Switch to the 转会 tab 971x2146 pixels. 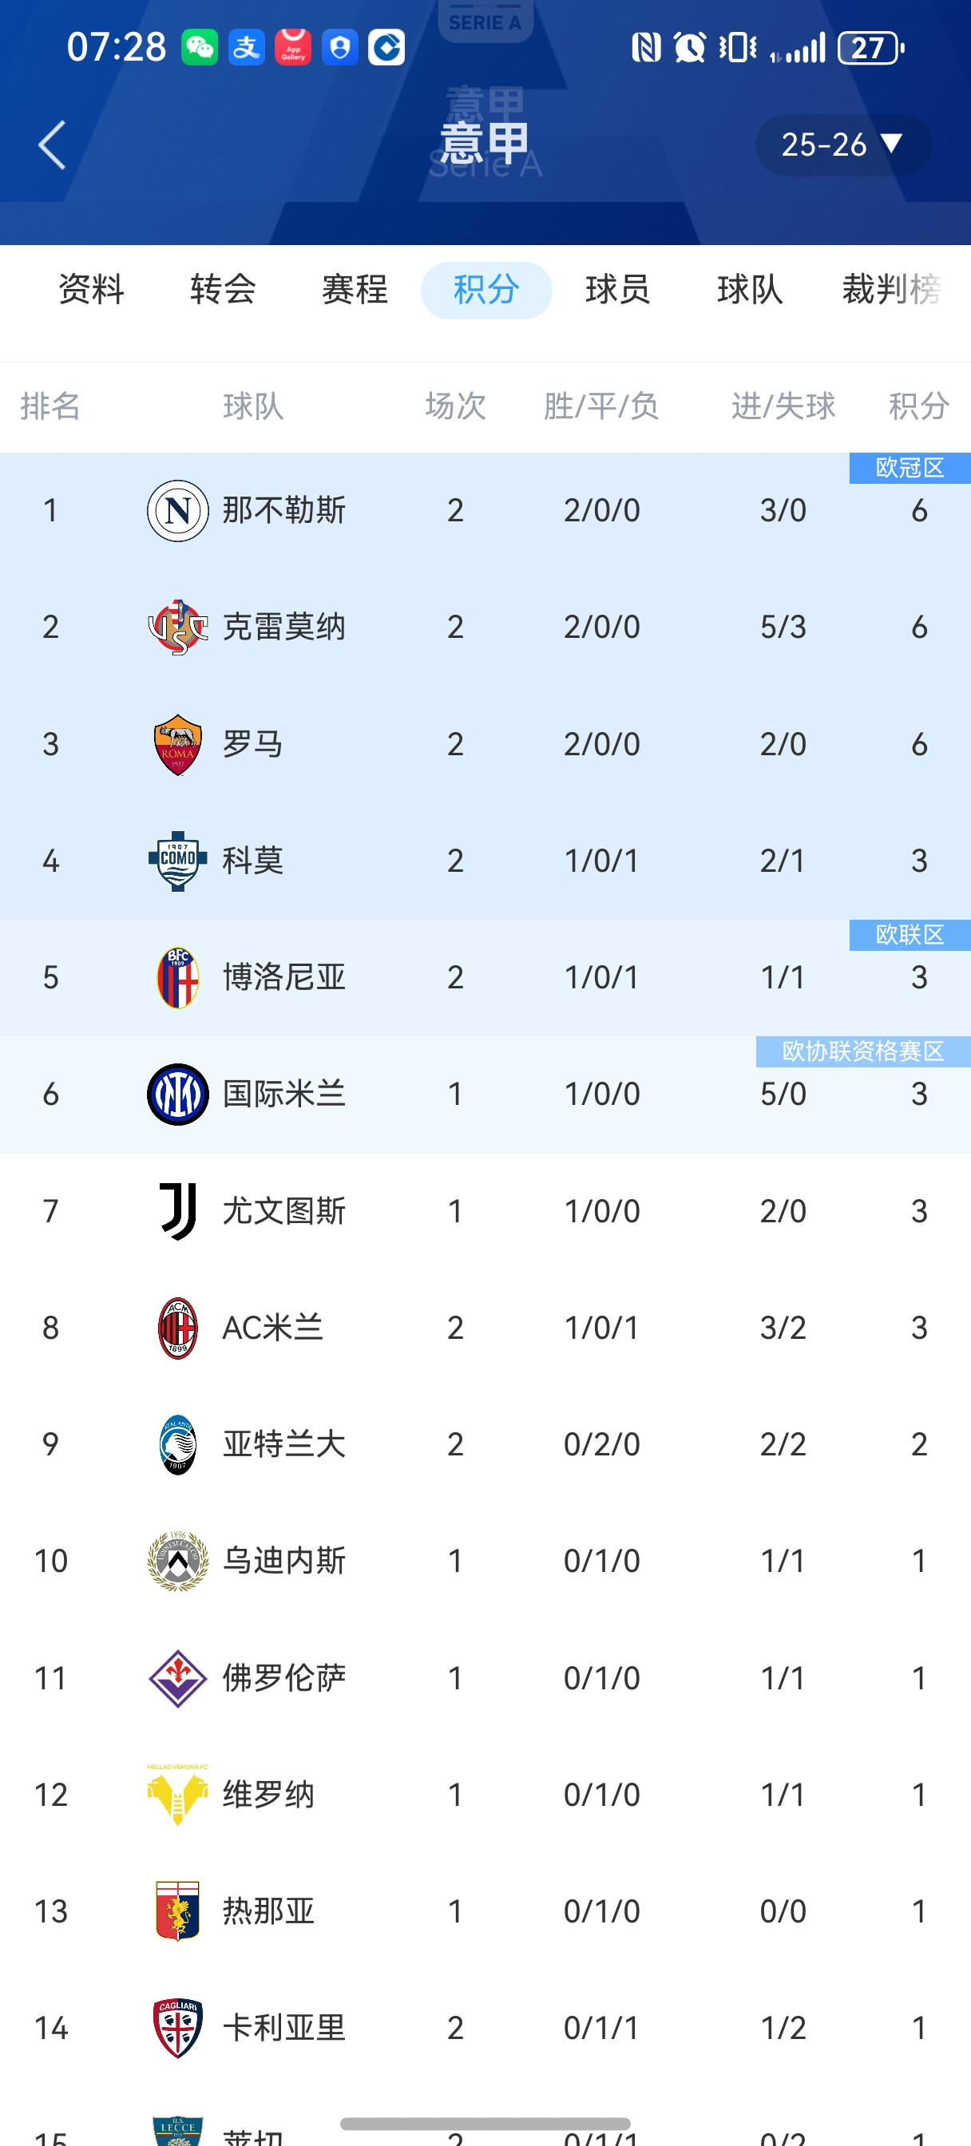[223, 290]
